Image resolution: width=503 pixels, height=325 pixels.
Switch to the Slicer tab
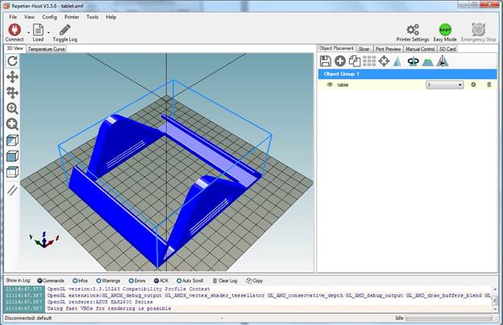click(365, 48)
